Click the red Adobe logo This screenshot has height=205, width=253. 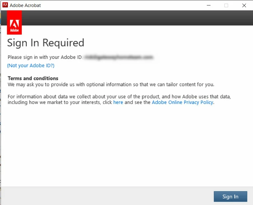click(14, 22)
